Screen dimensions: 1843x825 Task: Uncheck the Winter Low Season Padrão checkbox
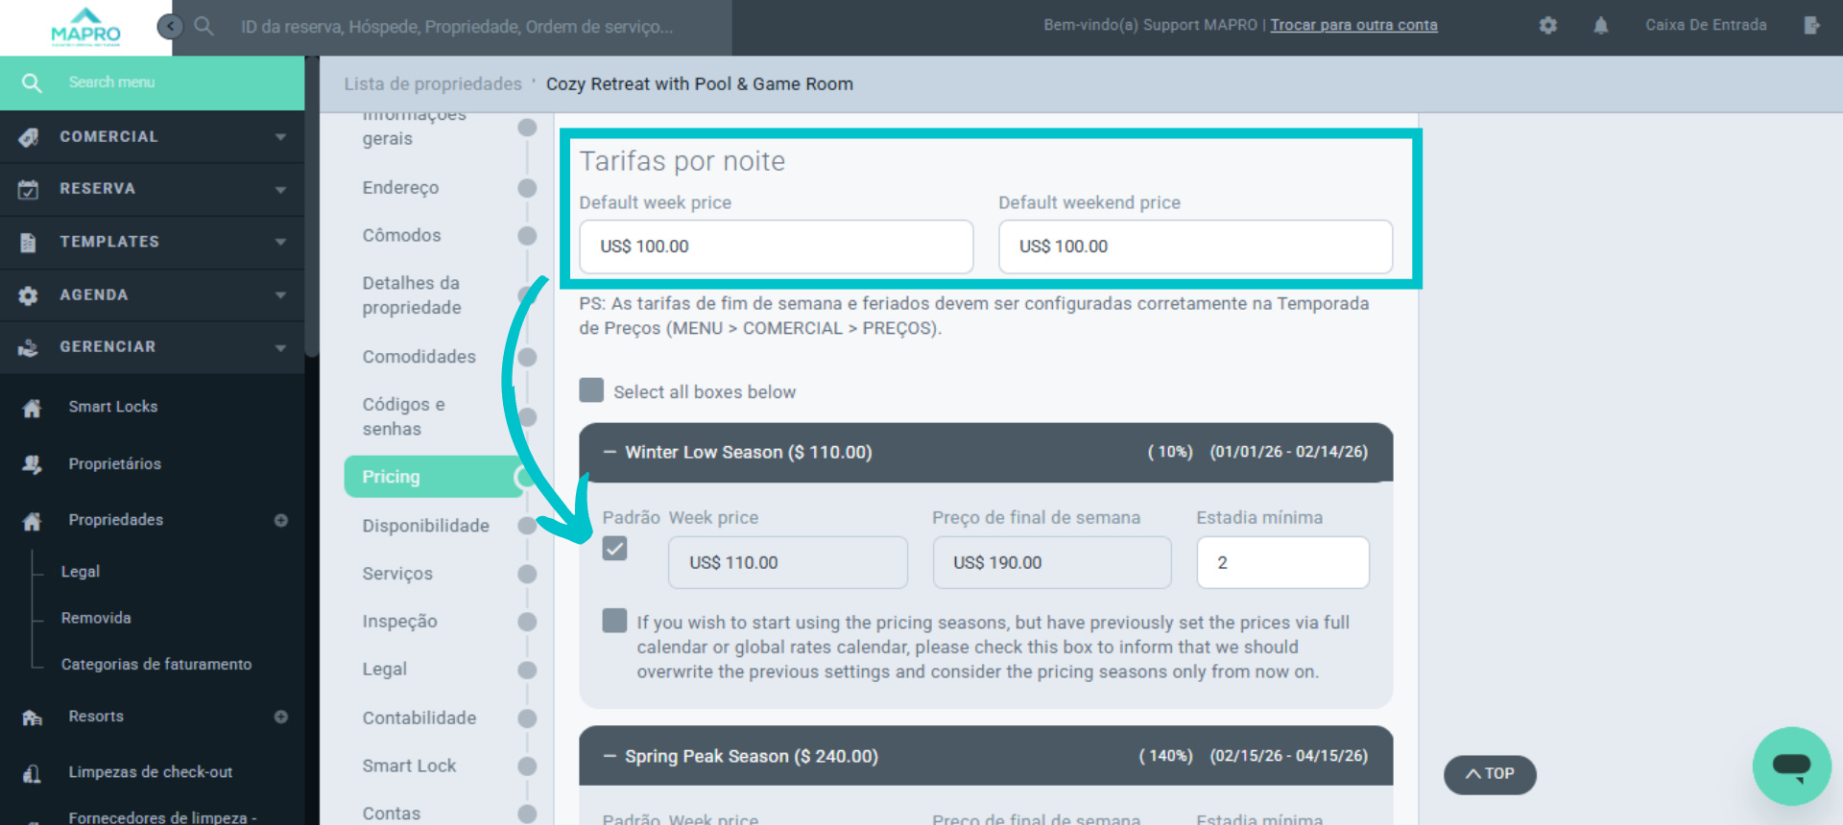[x=614, y=549]
